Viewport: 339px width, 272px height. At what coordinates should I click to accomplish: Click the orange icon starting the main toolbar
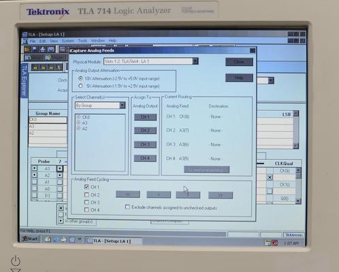click(x=27, y=49)
